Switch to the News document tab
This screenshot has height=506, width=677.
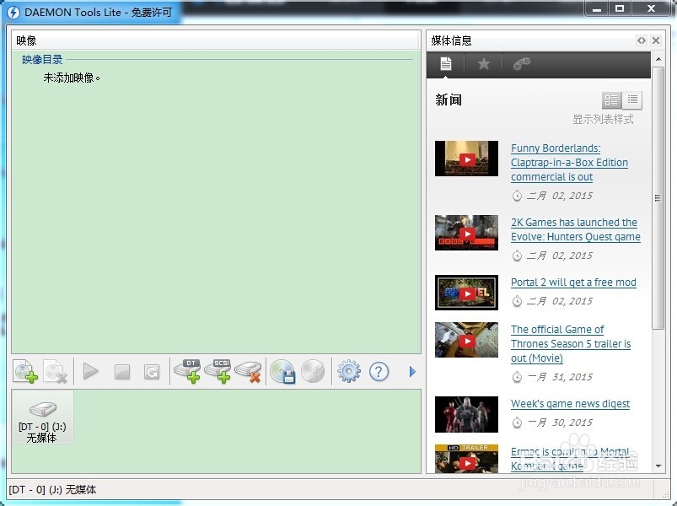point(446,64)
